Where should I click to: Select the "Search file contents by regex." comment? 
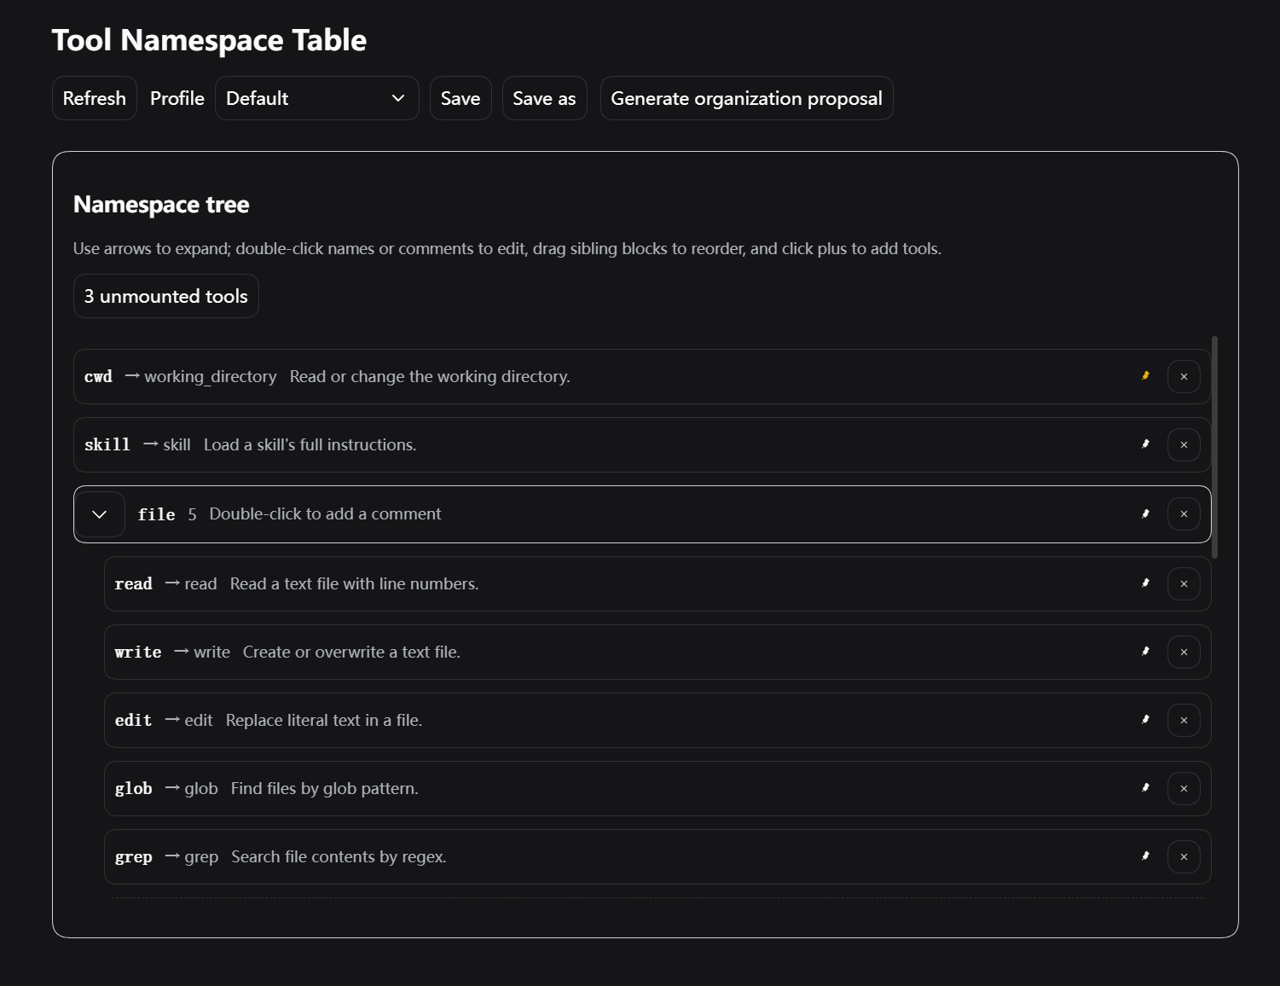[x=339, y=856]
